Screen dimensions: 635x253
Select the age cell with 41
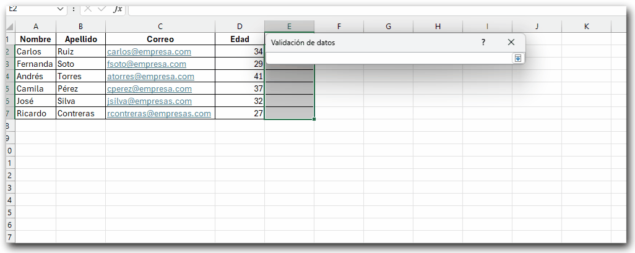click(x=240, y=76)
